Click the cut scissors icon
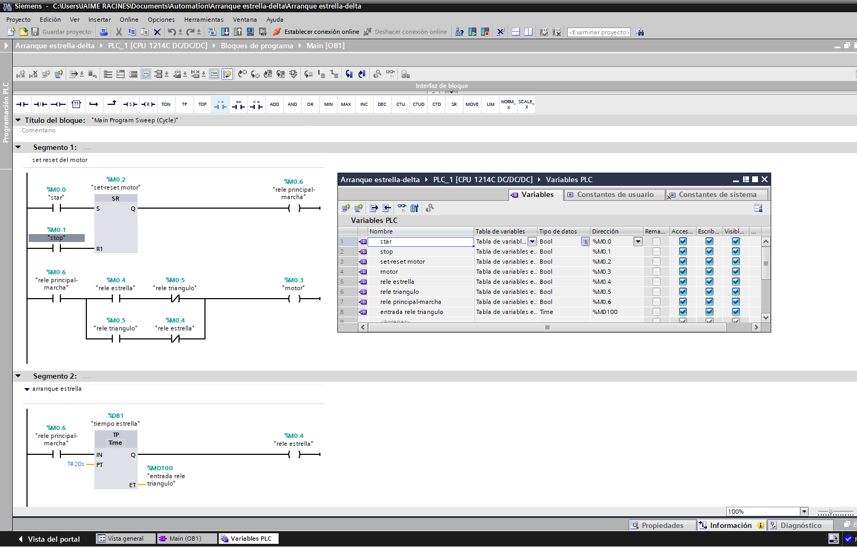The image size is (857, 547). click(119, 32)
